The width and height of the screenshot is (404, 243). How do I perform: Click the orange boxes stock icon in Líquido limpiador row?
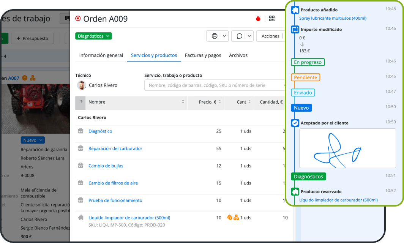(x=236, y=217)
